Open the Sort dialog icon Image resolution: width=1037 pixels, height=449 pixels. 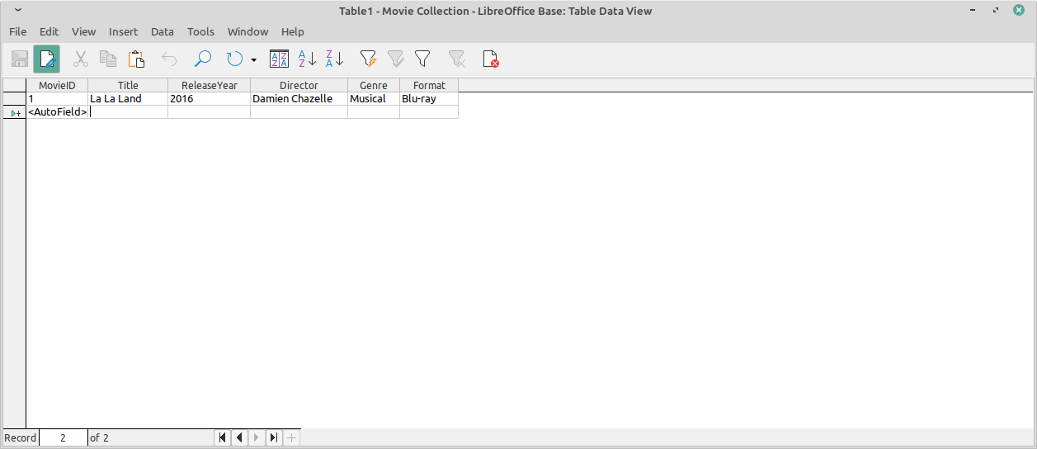coord(280,59)
